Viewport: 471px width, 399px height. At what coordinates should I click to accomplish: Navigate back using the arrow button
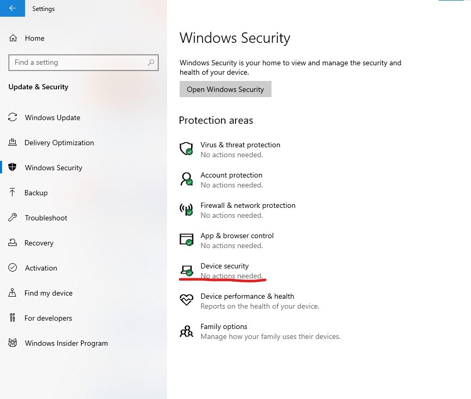11,8
